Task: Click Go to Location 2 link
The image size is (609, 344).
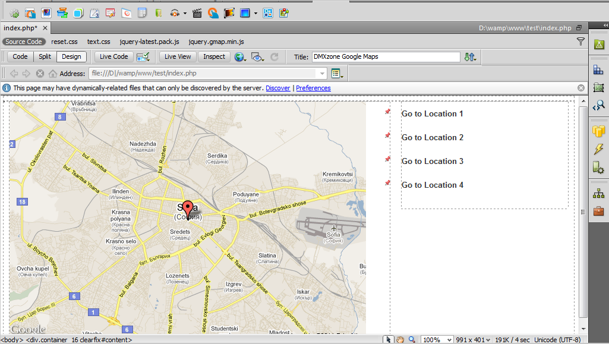Action: coord(433,137)
